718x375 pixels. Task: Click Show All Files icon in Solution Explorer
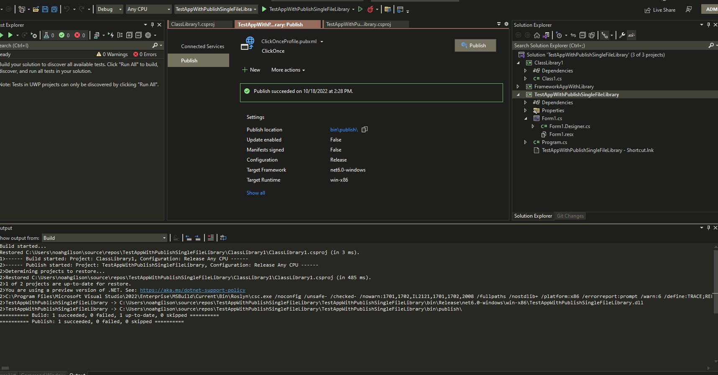tap(592, 35)
